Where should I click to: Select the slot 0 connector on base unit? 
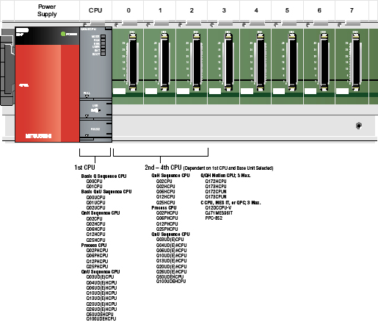[x=133, y=62]
